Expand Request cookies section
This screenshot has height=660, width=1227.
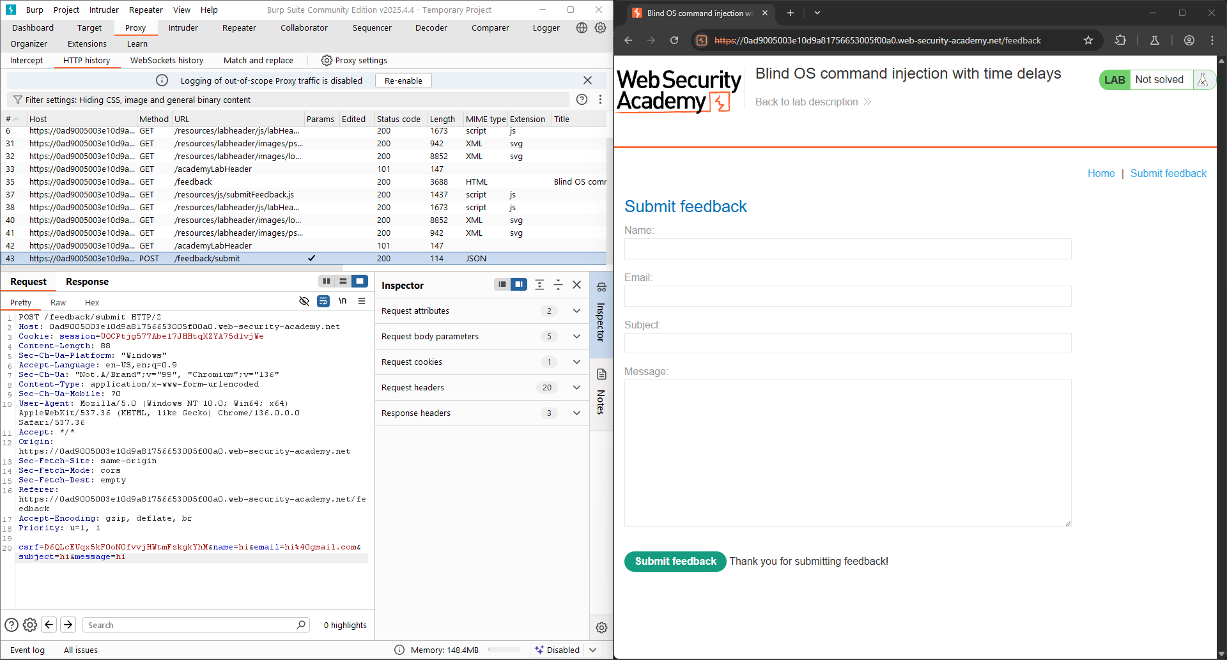[576, 362]
